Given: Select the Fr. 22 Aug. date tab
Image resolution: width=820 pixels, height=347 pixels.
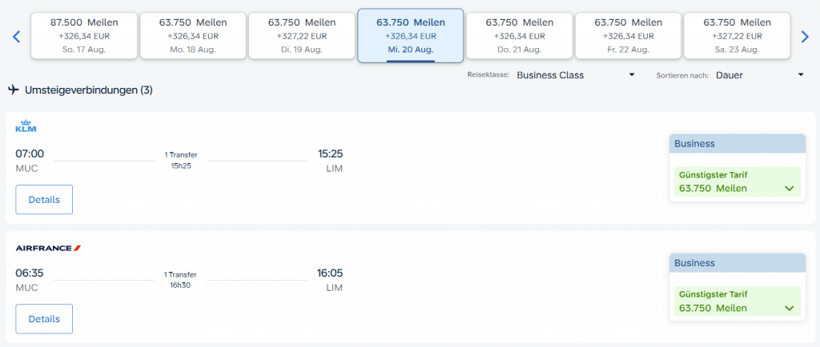Looking at the screenshot, I should (628, 36).
